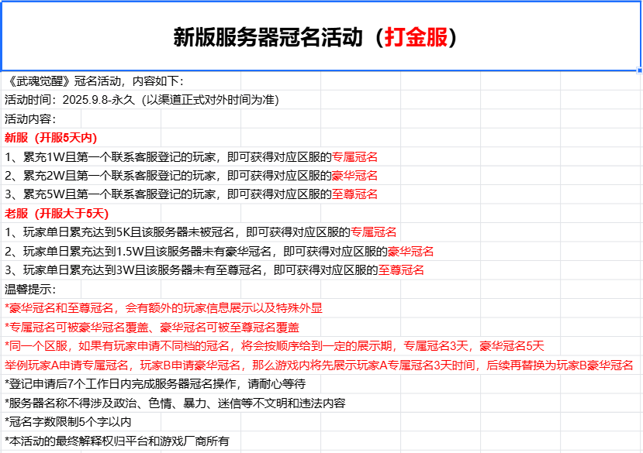643x453 pixels.
Task: Select the 累充2W 豪华冠名 rule row
Action: (x=191, y=175)
